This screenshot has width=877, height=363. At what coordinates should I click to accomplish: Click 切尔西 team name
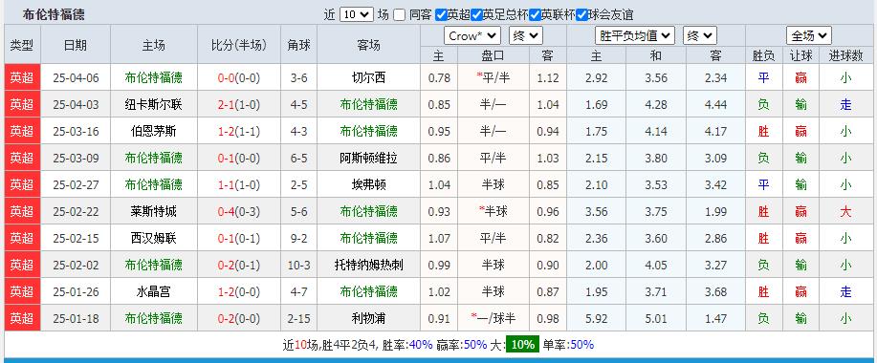point(368,77)
